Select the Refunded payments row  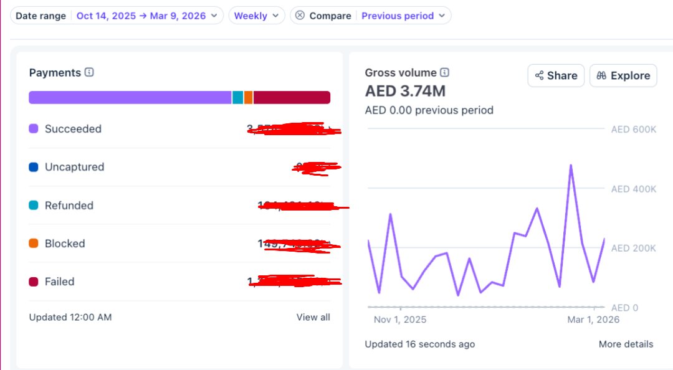(179, 205)
